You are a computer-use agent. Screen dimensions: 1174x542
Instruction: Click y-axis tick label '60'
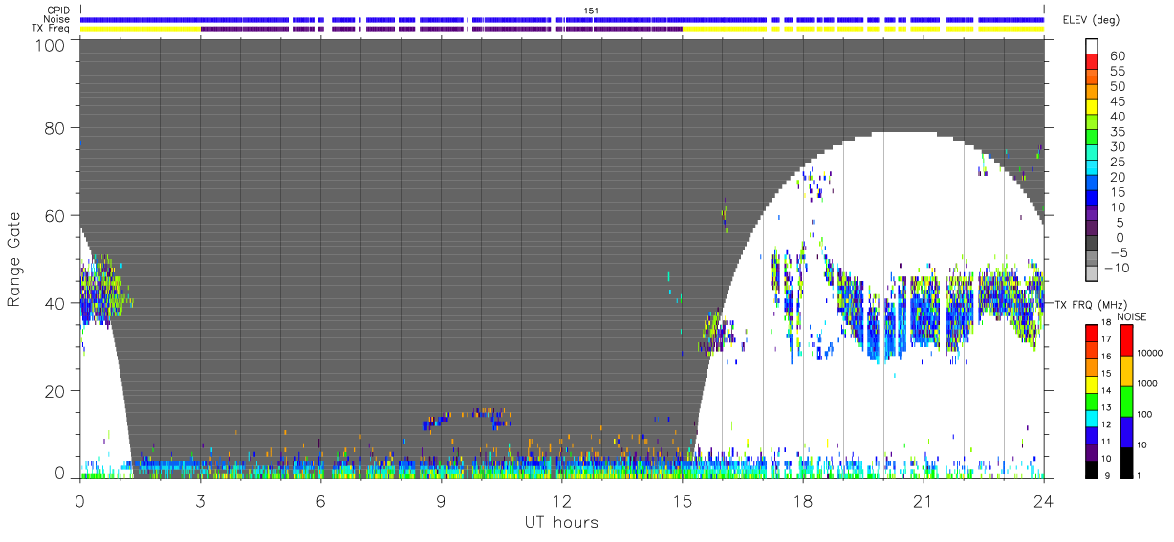(x=54, y=216)
